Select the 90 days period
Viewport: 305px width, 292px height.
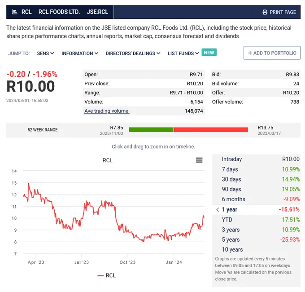pyautogui.click(x=257, y=189)
